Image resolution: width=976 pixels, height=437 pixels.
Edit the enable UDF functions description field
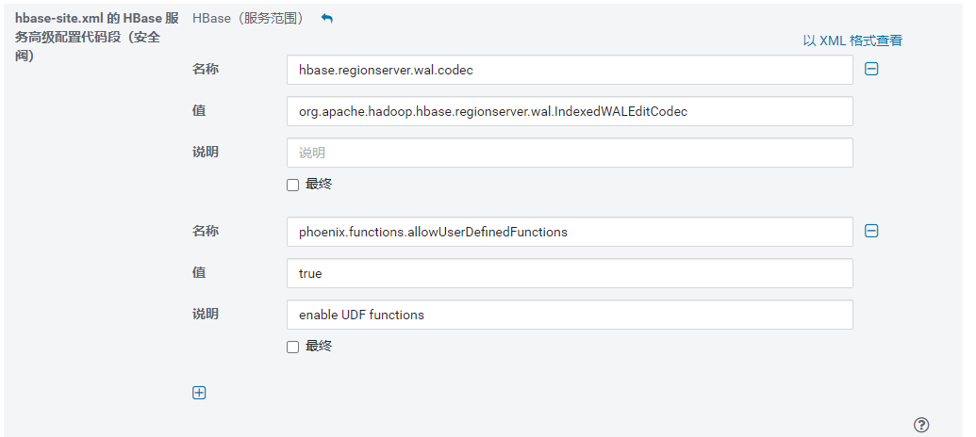tap(570, 315)
